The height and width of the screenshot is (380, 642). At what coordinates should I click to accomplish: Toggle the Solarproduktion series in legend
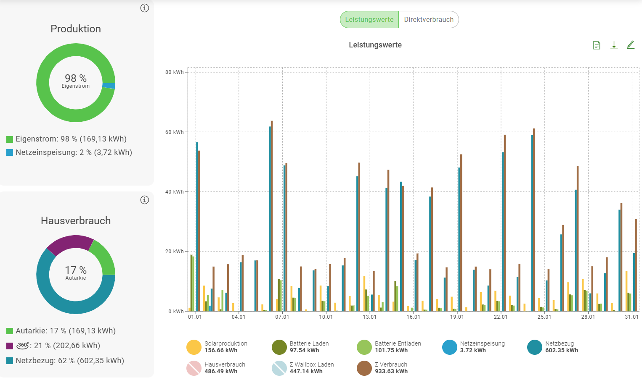pos(194,347)
